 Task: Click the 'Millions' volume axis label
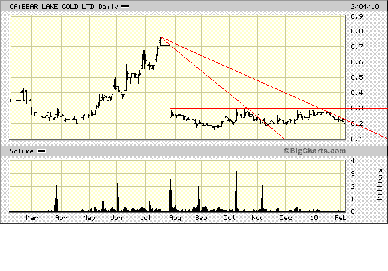(380, 184)
